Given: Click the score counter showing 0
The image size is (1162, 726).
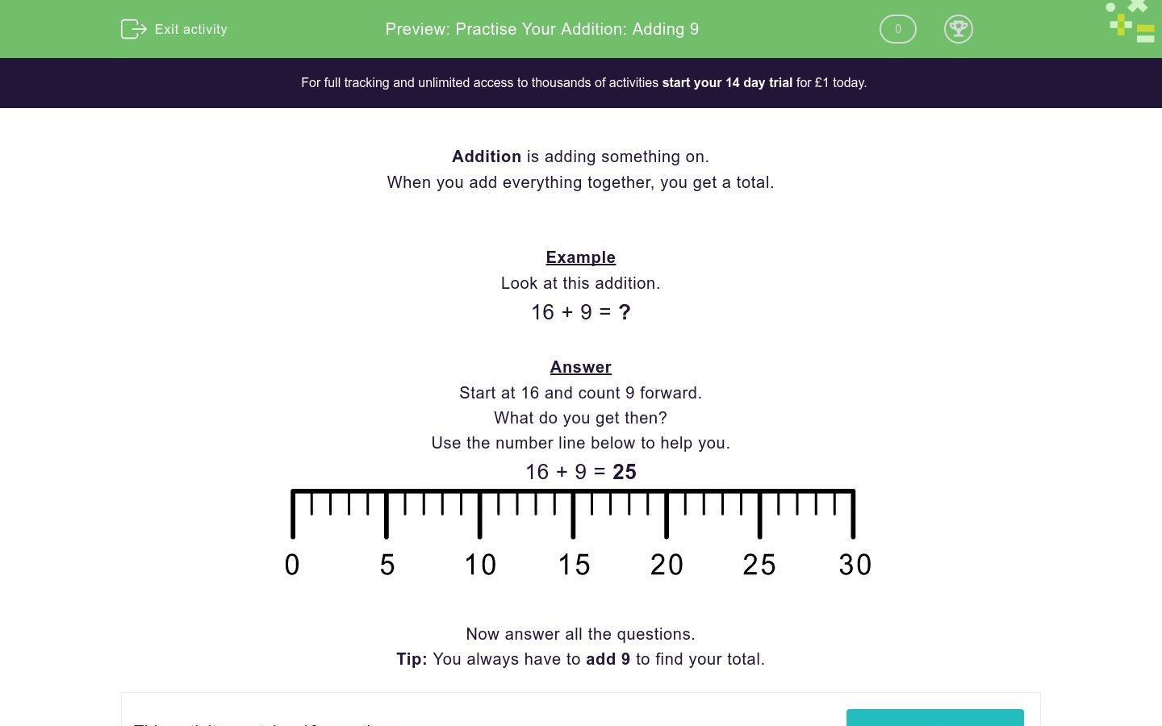Looking at the screenshot, I should click(897, 29).
